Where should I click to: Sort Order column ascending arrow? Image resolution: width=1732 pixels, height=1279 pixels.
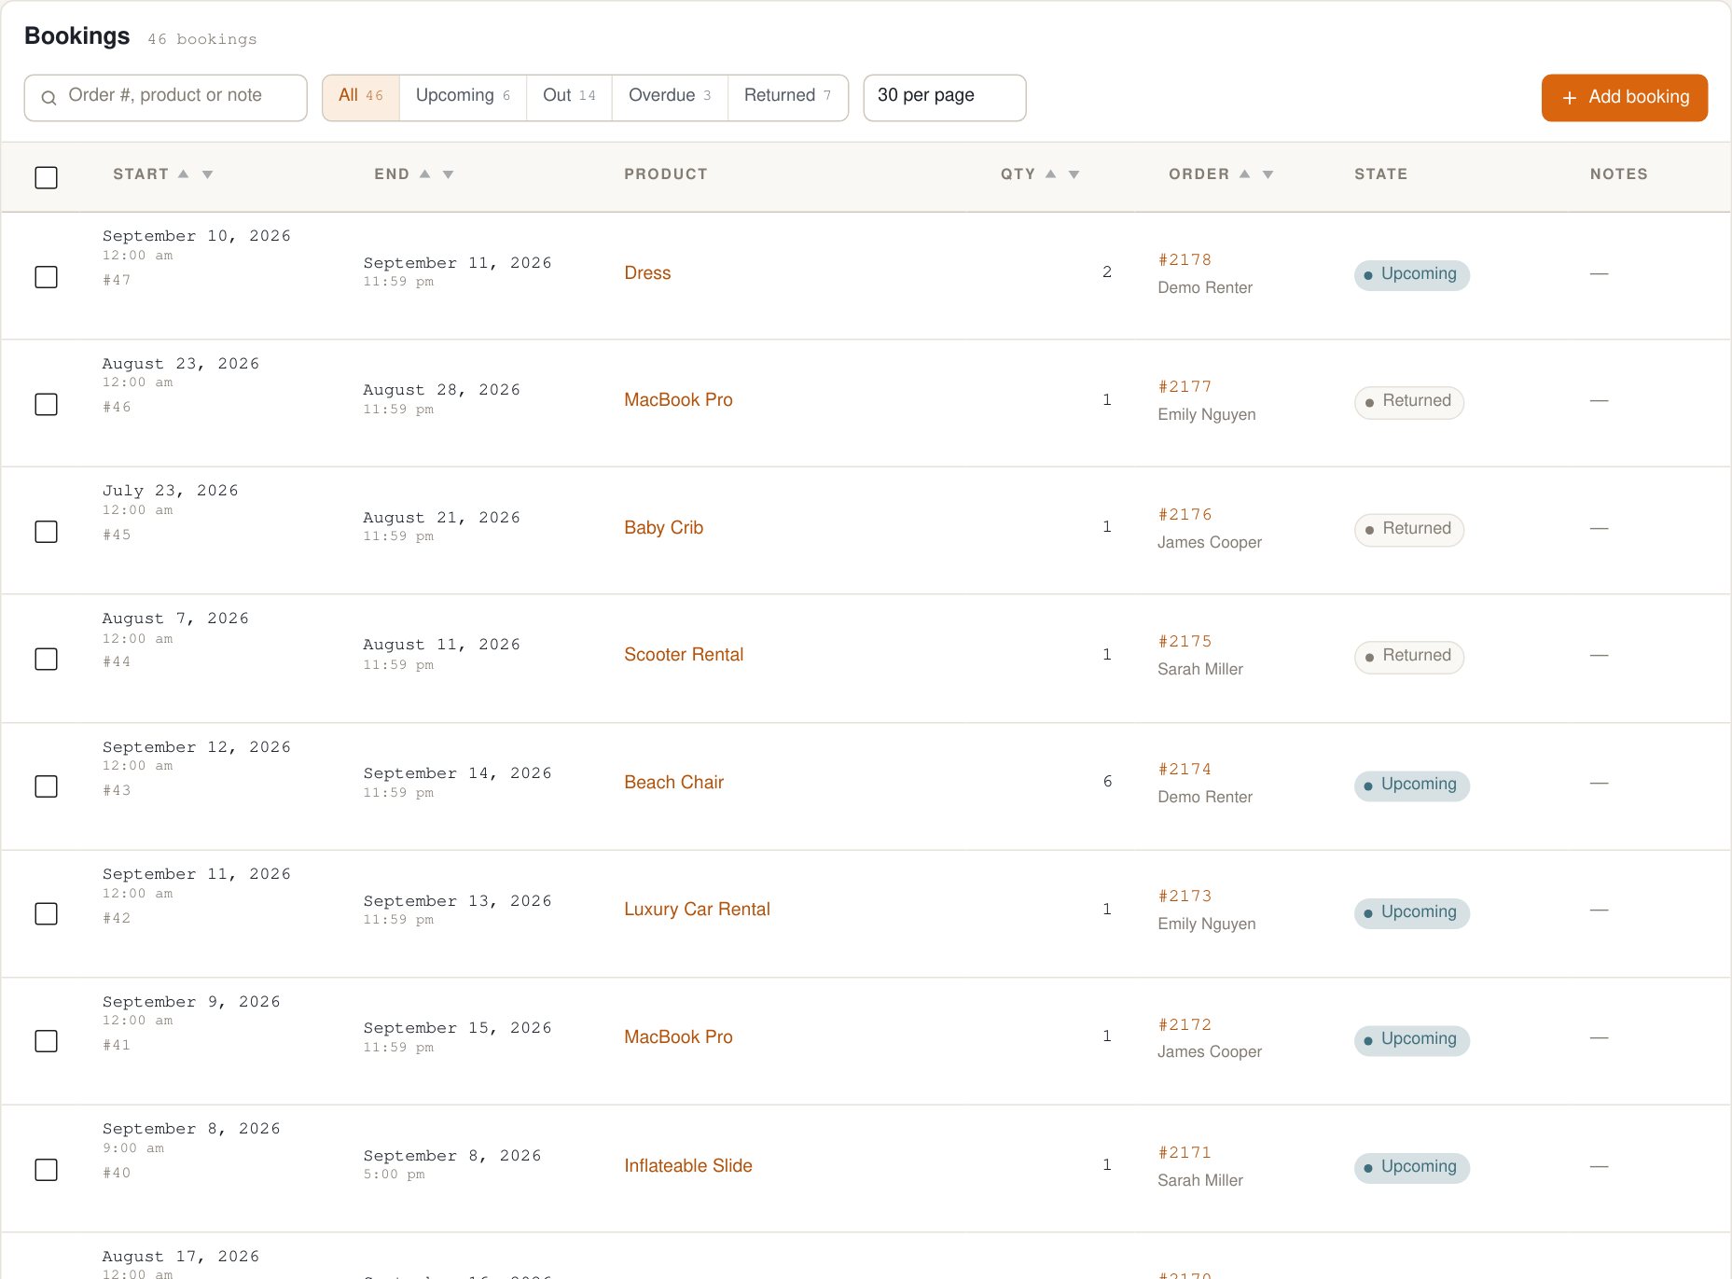[1245, 174]
